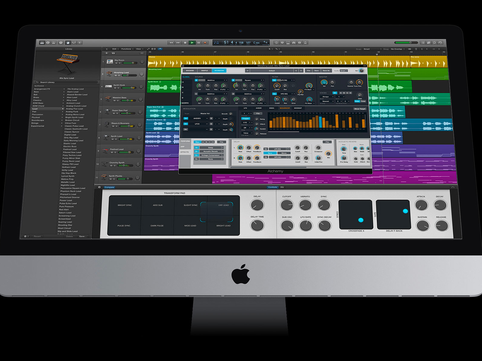Click the 80s Sync Lead synth image
Viewport: 482px width, 361px height.
67,64
